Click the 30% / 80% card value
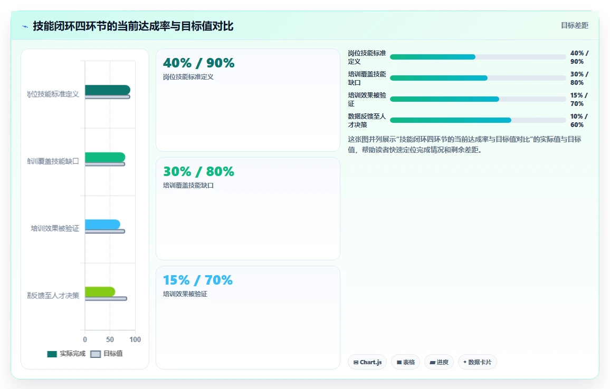The width and height of the screenshot is (610, 389). 199,171
